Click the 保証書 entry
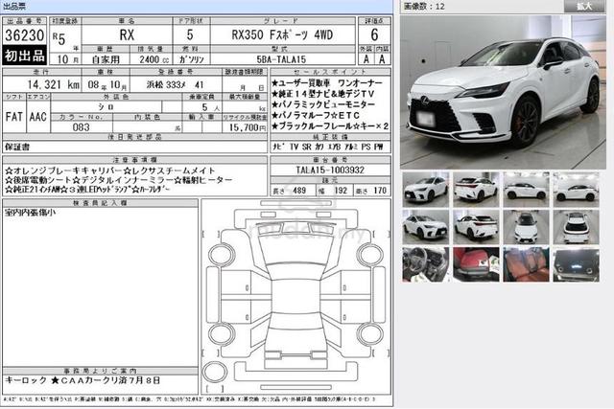Screen dimensions: 614x409 click(17, 147)
